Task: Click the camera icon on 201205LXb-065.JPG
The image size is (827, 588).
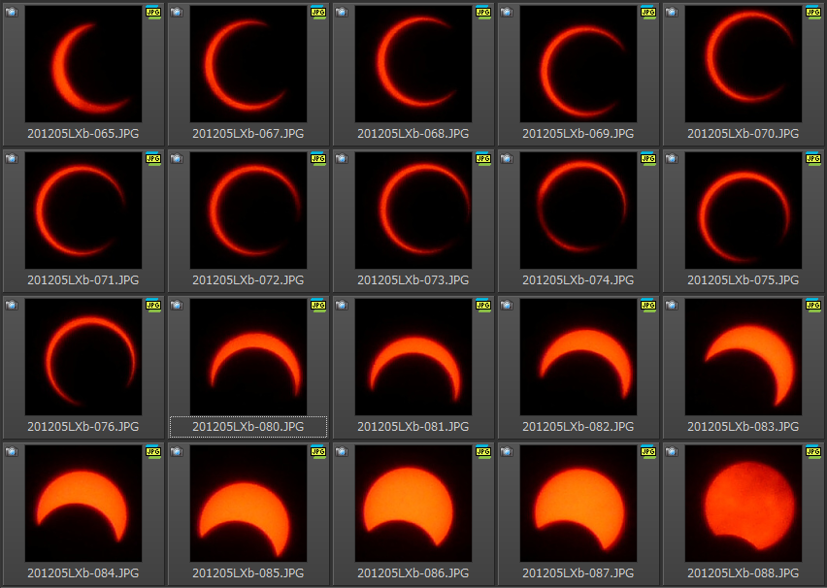Action: tap(12, 12)
